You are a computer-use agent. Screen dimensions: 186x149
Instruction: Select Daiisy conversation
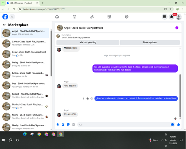point(25,64)
